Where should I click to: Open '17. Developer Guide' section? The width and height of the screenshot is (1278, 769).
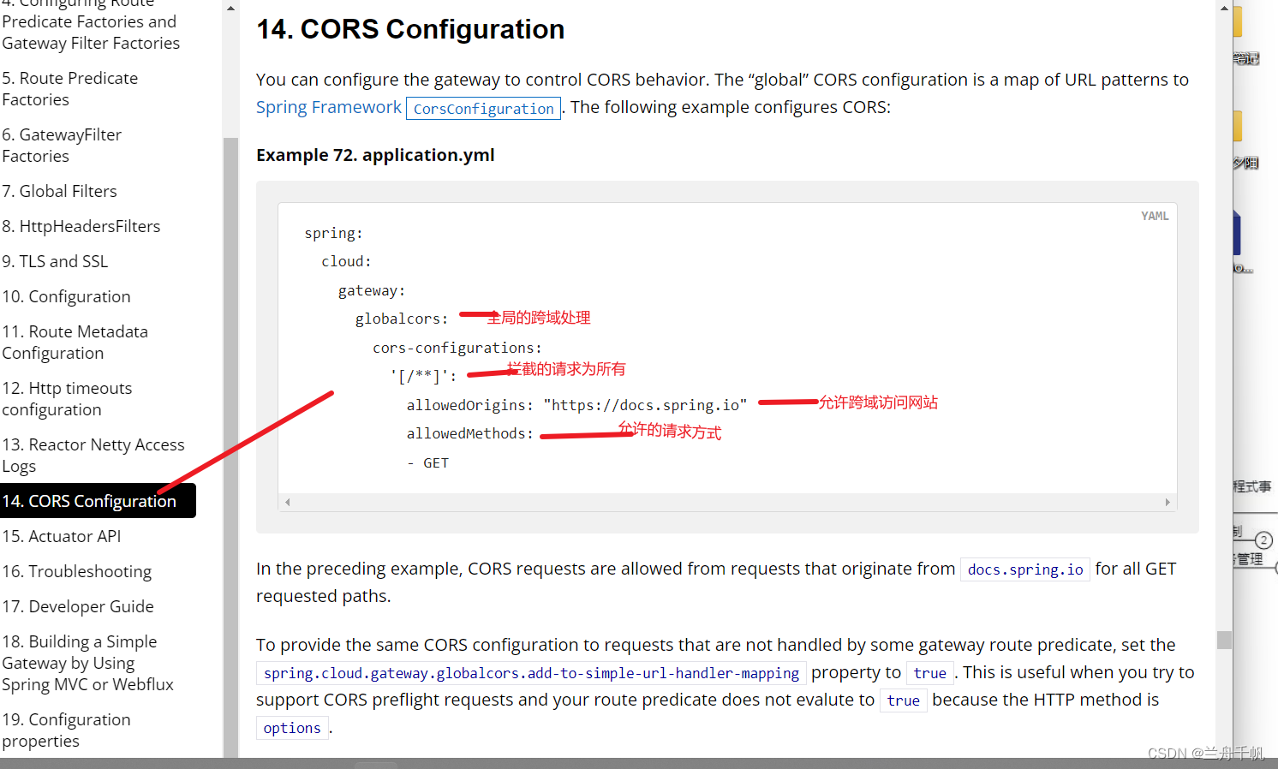tap(78, 606)
